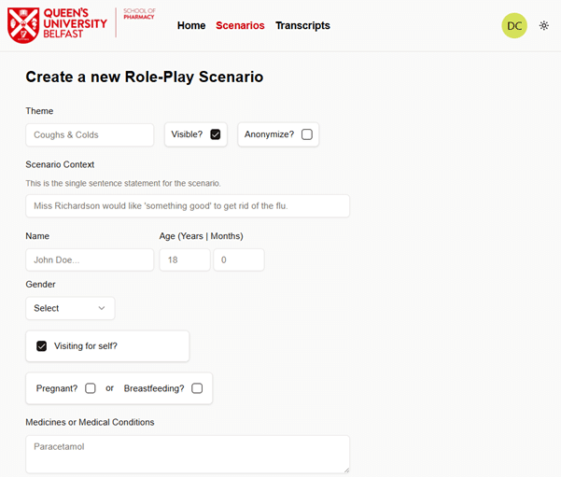Tick the Breastfeeding? checkbox
Viewport: 561px width, 477px height.
pyautogui.click(x=197, y=388)
